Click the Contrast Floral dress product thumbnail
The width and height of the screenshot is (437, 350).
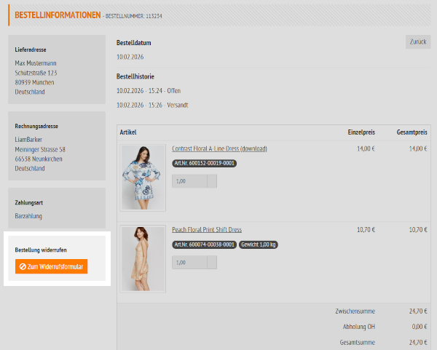click(x=143, y=178)
